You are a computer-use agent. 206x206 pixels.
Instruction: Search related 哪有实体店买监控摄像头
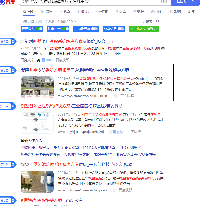pyautogui.click(x=136, y=154)
